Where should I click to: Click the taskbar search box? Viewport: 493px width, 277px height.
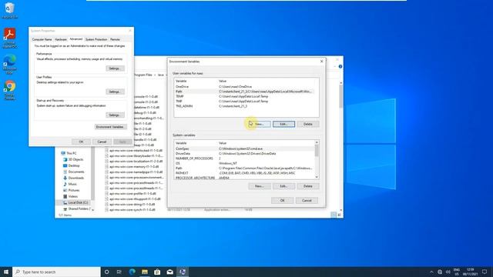[x=56, y=272]
